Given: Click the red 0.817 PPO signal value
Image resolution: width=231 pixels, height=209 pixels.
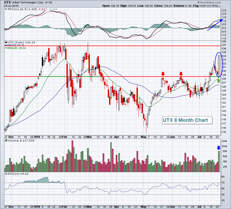Looking at the screenshot, I should [43, 9].
